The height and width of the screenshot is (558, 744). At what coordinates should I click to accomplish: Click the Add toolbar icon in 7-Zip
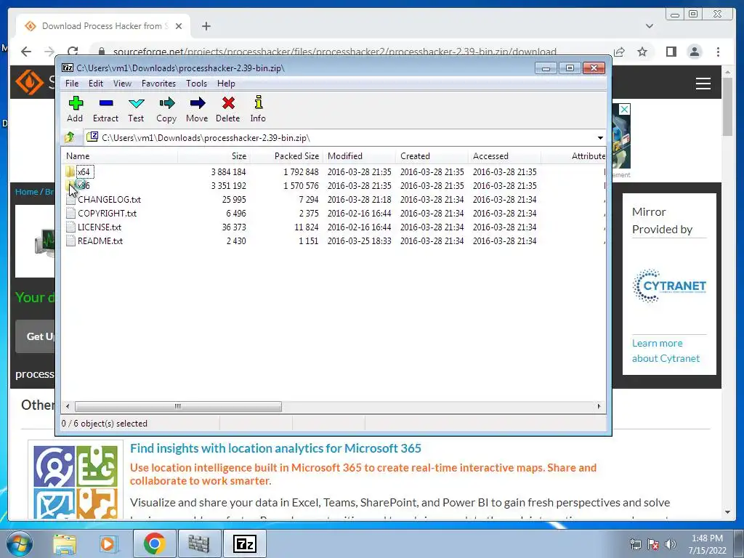(x=75, y=109)
